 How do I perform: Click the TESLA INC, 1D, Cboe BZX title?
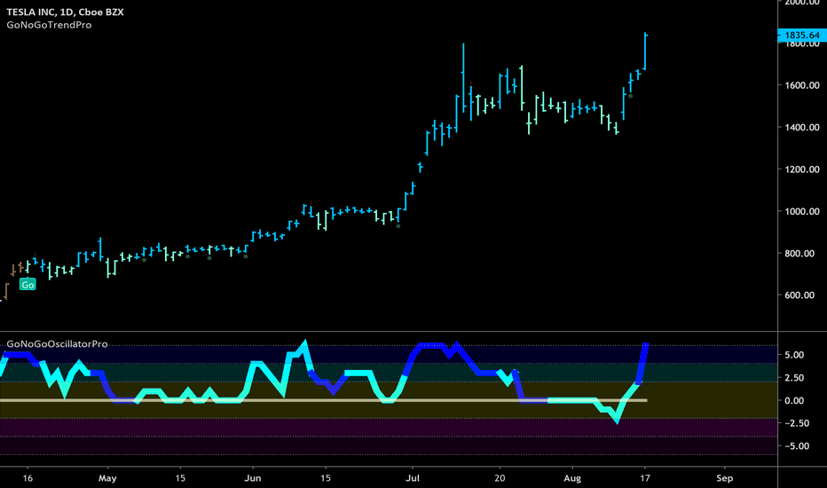point(65,12)
